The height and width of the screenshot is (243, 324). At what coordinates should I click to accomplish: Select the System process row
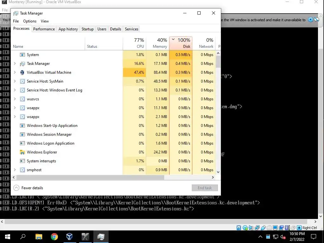[113, 55]
